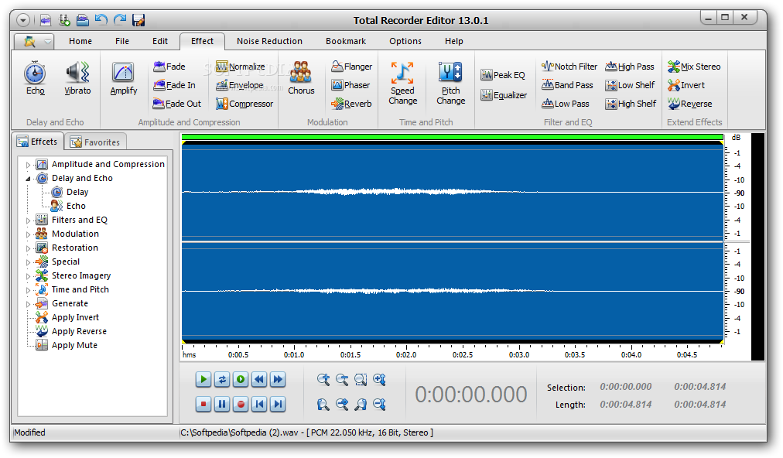Click the green overview bar above waveform
783x458 pixels.
[x=453, y=137]
